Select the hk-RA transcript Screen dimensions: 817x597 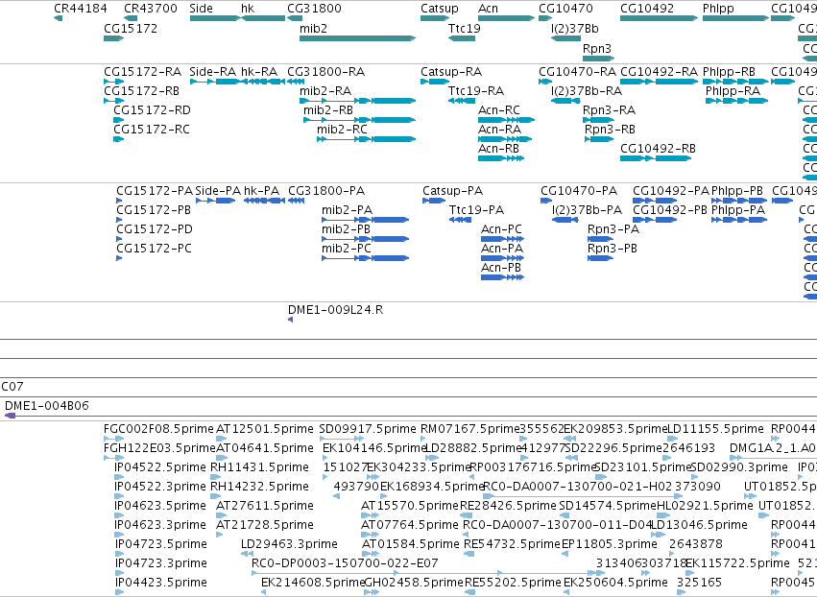[259, 71]
